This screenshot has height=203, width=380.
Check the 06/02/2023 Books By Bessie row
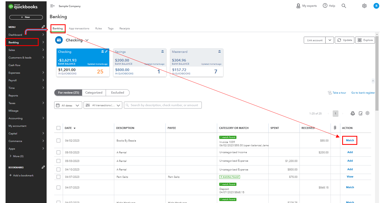point(58,140)
